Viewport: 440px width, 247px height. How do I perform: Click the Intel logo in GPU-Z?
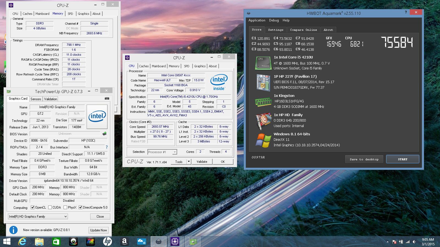tap(97, 117)
